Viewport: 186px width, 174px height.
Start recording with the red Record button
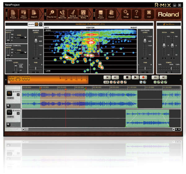click(x=143, y=77)
